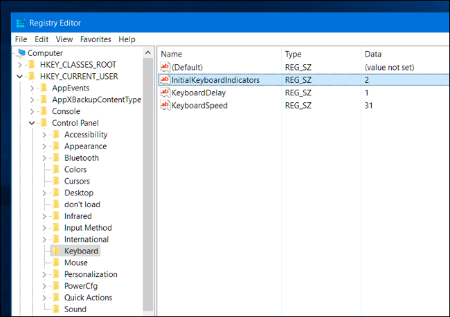The width and height of the screenshot is (450, 317).
Task: Select the Personalization key in the tree
Action: (x=90, y=274)
